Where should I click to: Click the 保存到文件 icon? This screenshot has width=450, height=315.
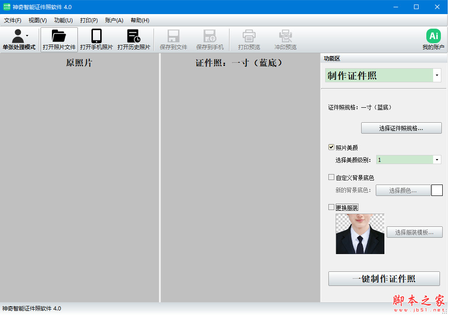coord(173,39)
